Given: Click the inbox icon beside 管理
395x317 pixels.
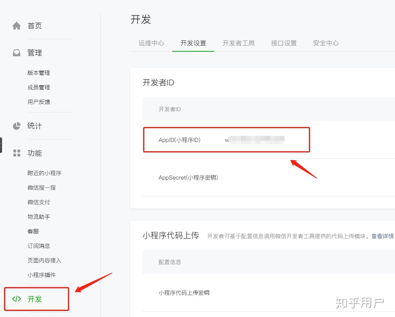Looking at the screenshot, I should (x=17, y=53).
